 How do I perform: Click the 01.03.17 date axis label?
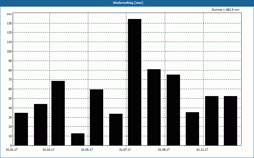point(49,150)
